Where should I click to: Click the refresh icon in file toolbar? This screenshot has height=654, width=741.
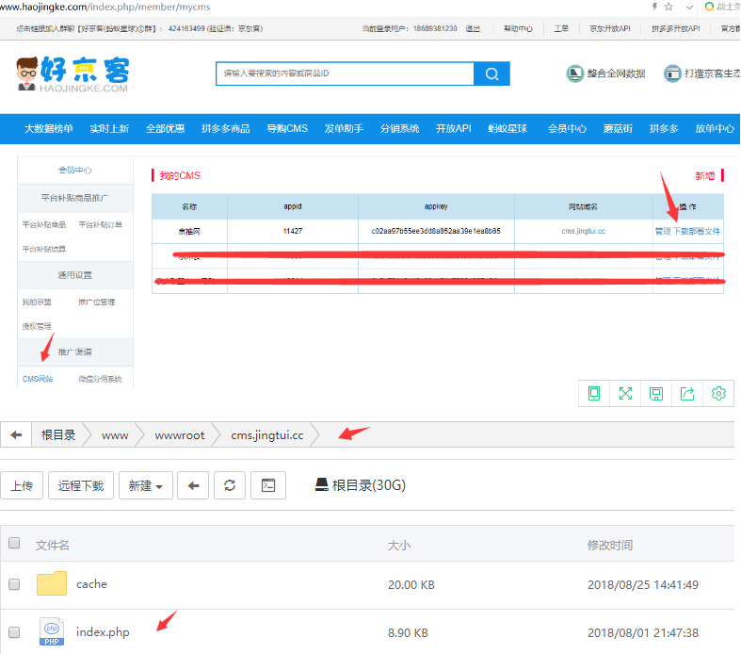coord(229,485)
